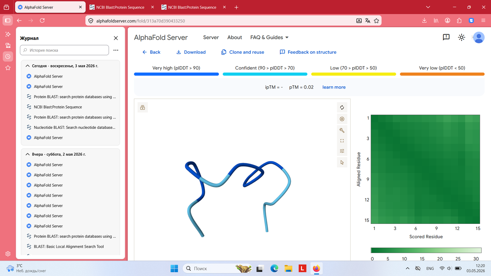This screenshot has width=491, height=276.
Task: Switch to the AlphaFold Server browser tab
Action: 49,7
